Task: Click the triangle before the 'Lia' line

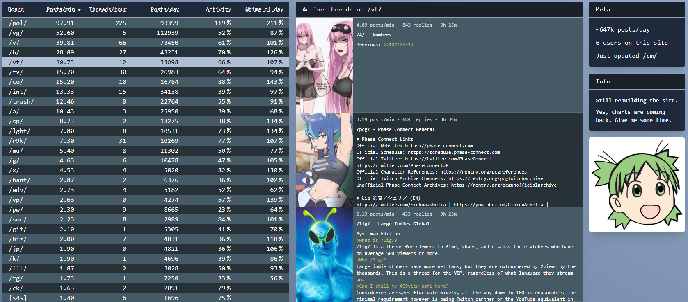Action: [x=358, y=198]
